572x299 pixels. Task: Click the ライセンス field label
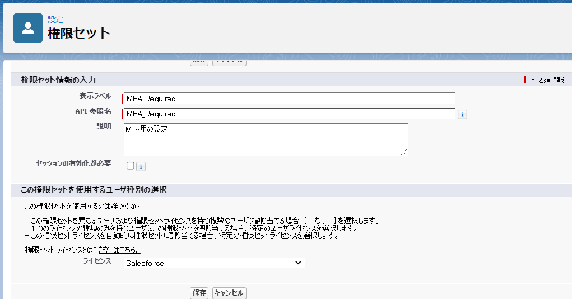(97, 261)
